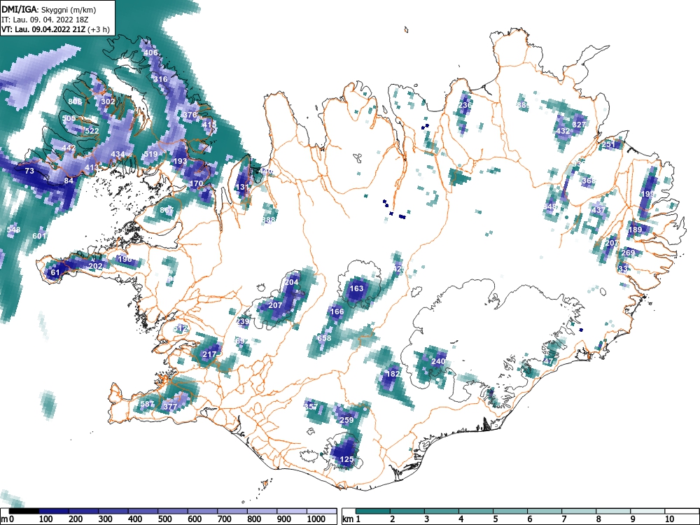Click the offshore value '601'
Screen dimensions: 700x525
point(39,236)
